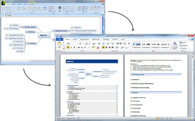Image resolution: width=195 pixels, height=121 pixels.
Task: Click the MindView application logo button
Action: [3, 3]
